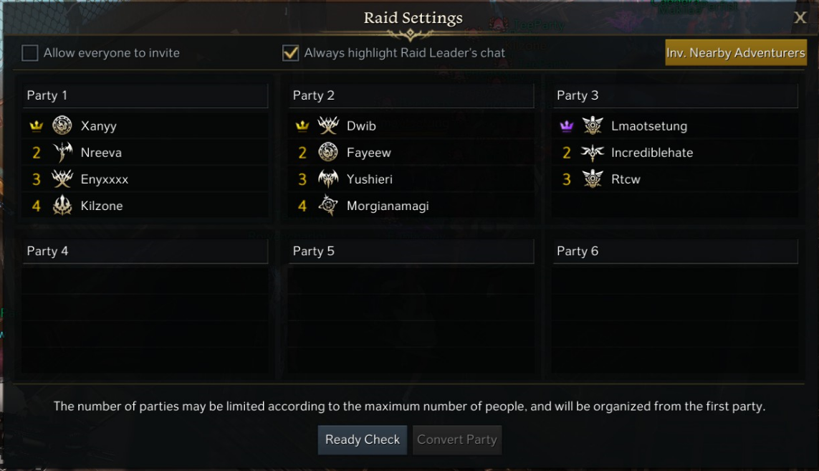The image size is (819, 471).
Task: Uncheck Always highlight Raid Leader's chat
Action: 290,53
